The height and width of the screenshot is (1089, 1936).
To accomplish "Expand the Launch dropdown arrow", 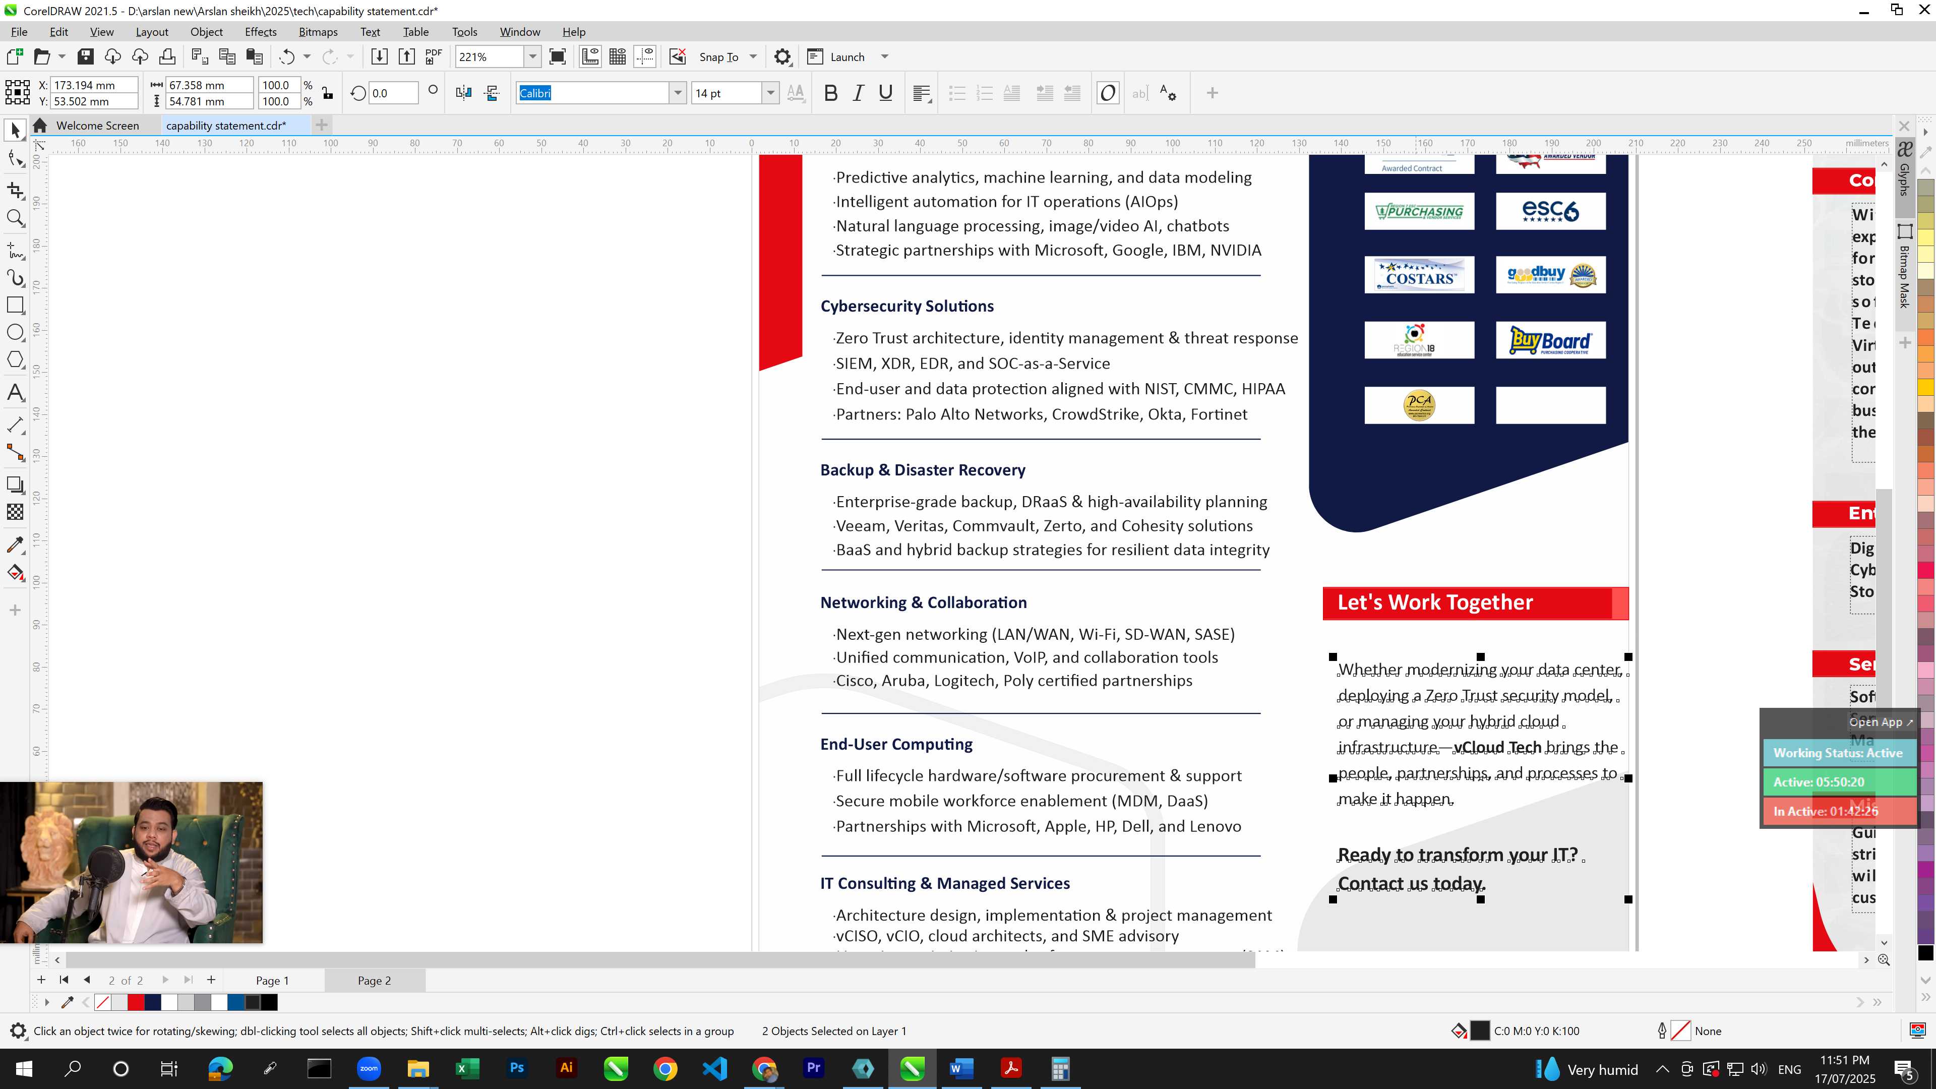I will point(885,56).
